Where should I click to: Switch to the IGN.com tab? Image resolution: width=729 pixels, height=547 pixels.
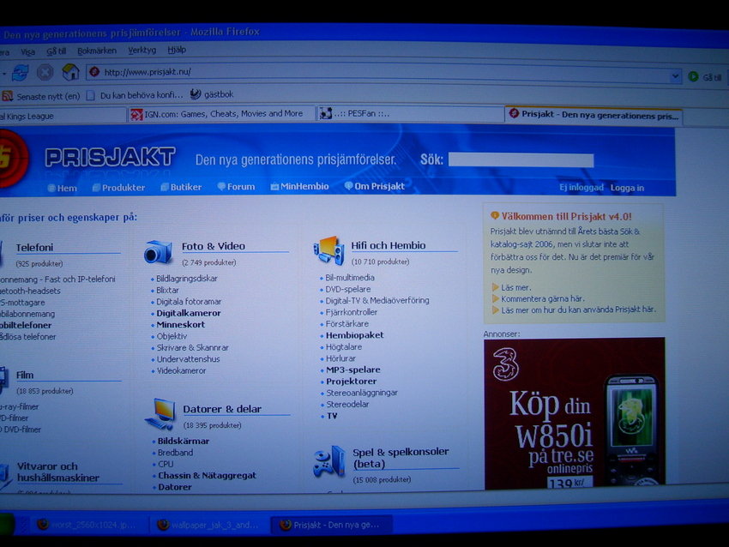(x=220, y=114)
